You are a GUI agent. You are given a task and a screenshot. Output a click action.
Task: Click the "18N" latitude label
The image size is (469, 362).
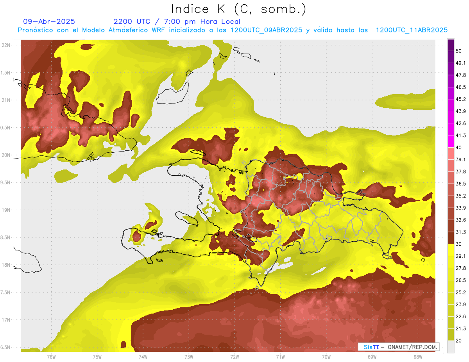6,265
